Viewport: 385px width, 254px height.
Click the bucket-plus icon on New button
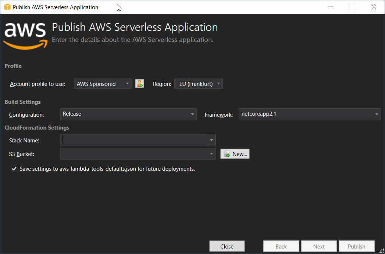226,154
